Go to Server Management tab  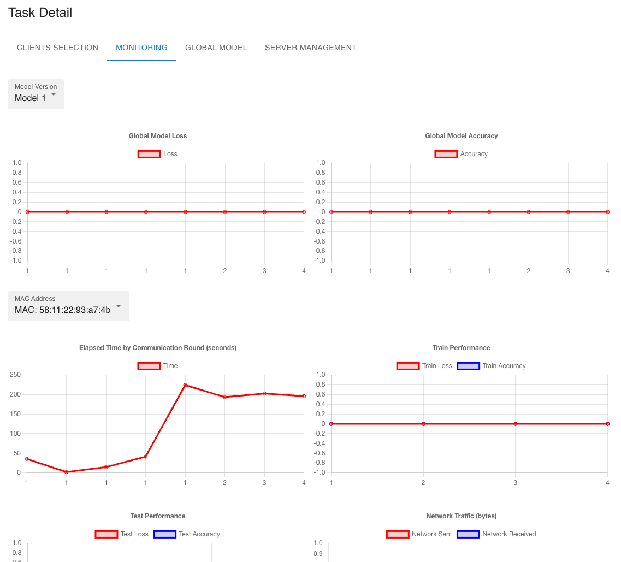point(310,48)
